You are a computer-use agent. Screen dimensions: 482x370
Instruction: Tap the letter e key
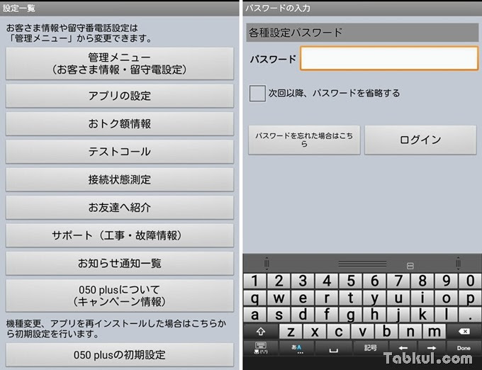303,298
